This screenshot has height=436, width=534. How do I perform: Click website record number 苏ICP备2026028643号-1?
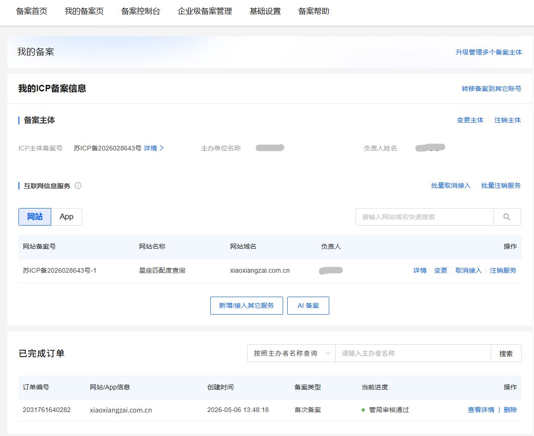coord(59,270)
